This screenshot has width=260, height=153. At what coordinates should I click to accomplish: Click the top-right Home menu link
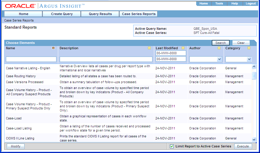204,4
